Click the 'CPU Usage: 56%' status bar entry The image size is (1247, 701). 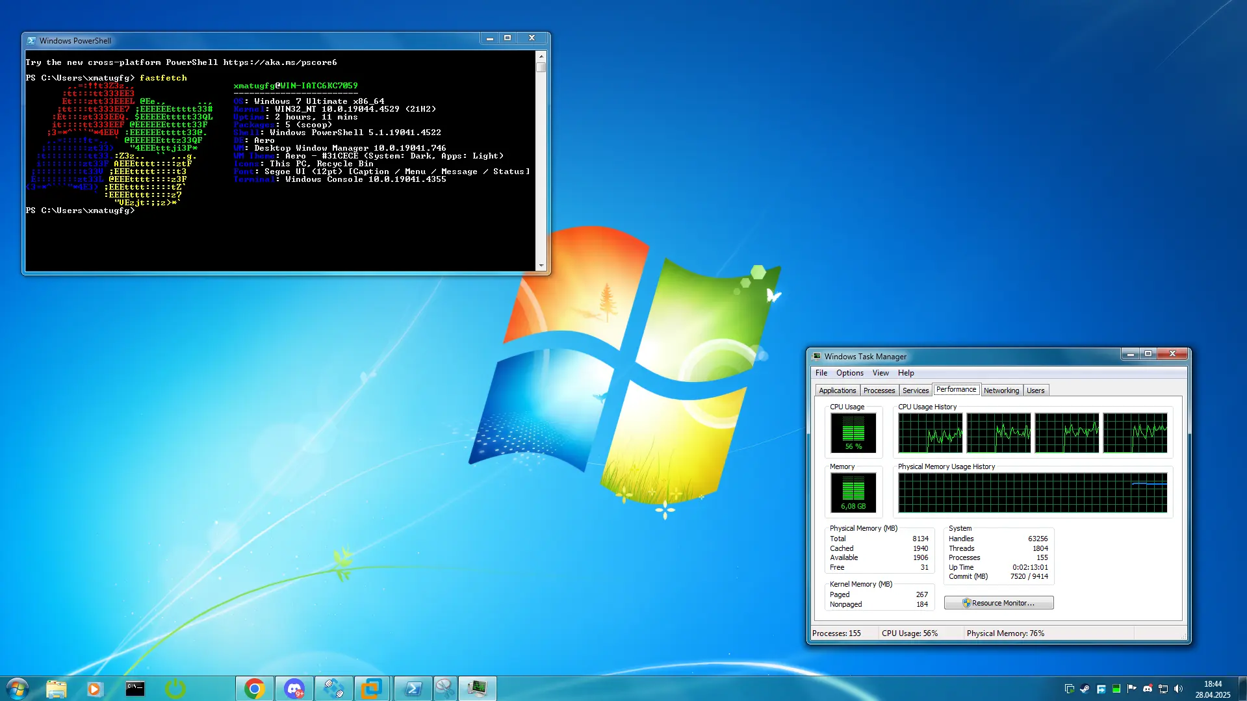(x=910, y=633)
